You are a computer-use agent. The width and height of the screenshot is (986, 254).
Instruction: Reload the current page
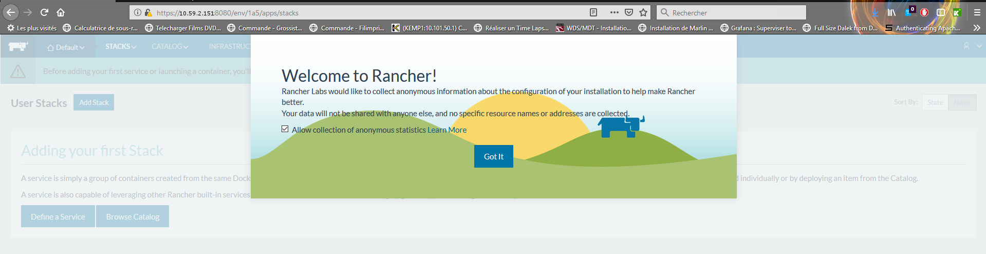coord(44,12)
